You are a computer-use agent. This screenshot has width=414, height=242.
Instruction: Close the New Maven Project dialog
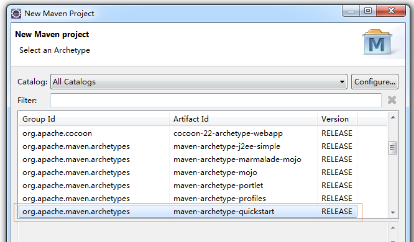[x=391, y=11]
